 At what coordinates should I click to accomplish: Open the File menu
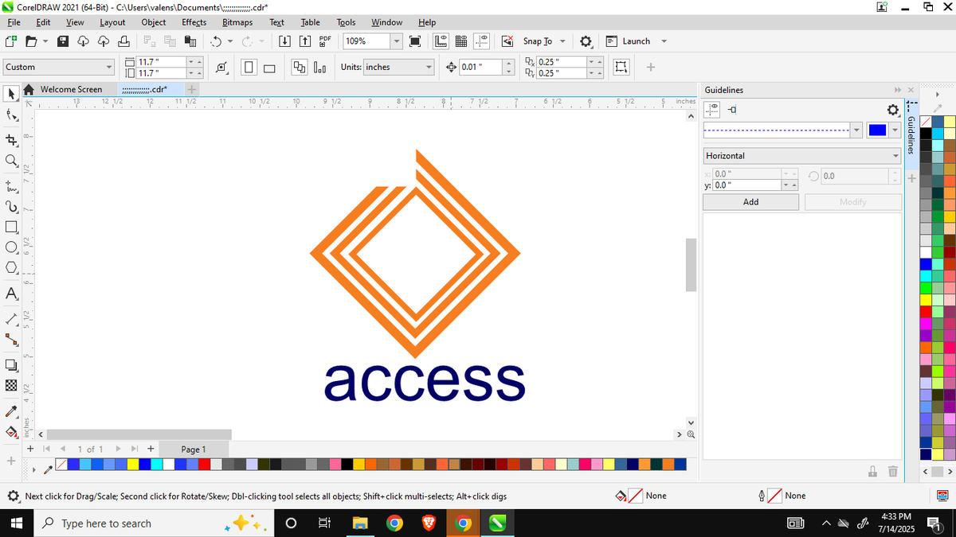[x=14, y=22]
